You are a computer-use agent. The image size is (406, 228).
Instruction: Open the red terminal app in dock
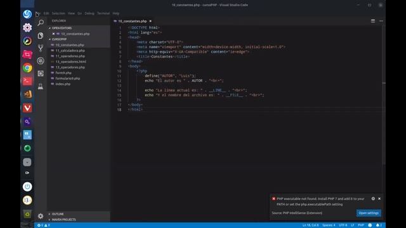point(27,81)
